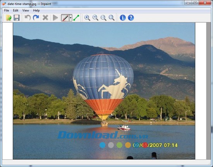Set zoom to actual size 1:1
Screen dimensions: 213x167
pyautogui.click(x=103, y=18)
